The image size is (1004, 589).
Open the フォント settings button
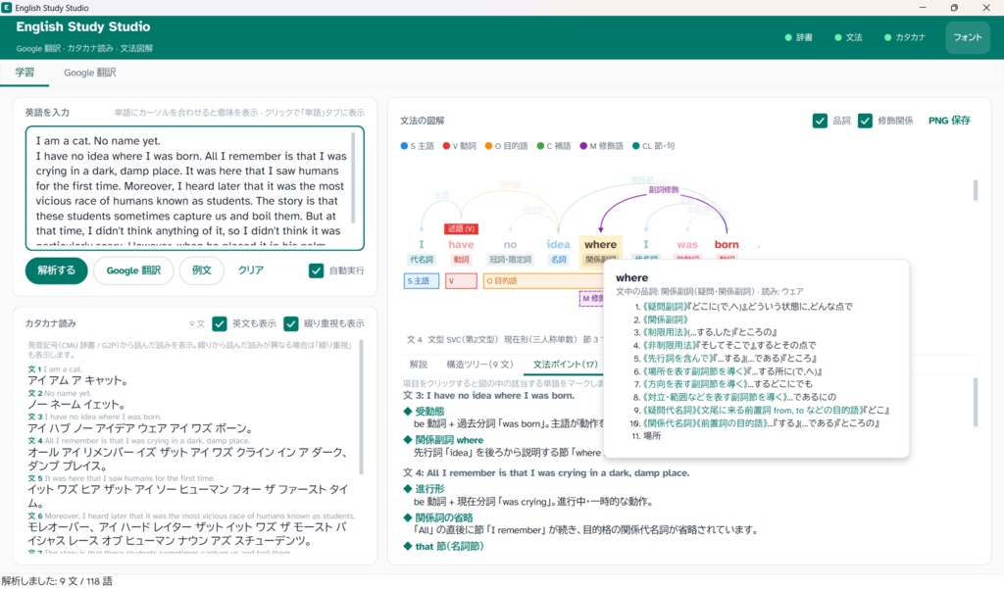pos(968,38)
